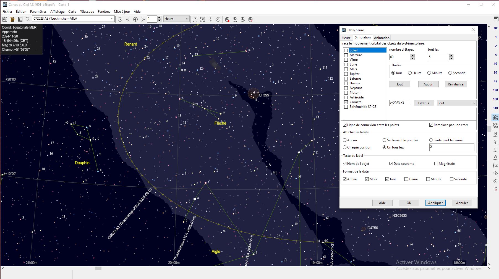
Task: Decrease nombre d'étapes spinner value
Action: click(x=412, y=59)
